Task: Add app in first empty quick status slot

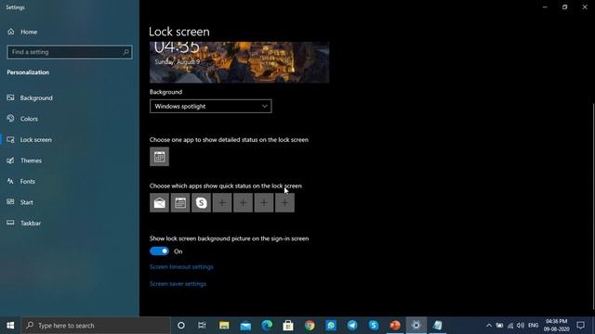Action: [x=222, y=202]
